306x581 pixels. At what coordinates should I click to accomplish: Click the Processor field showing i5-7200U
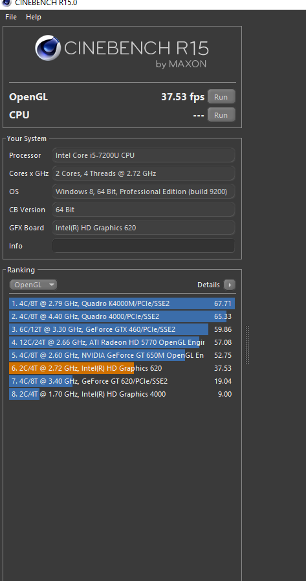point(144,155)
